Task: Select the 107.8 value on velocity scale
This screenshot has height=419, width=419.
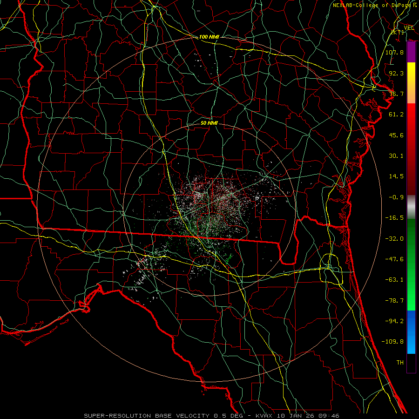Action: click(394, 52)
